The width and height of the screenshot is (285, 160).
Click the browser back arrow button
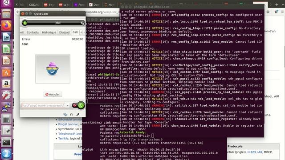pos(18,12)
